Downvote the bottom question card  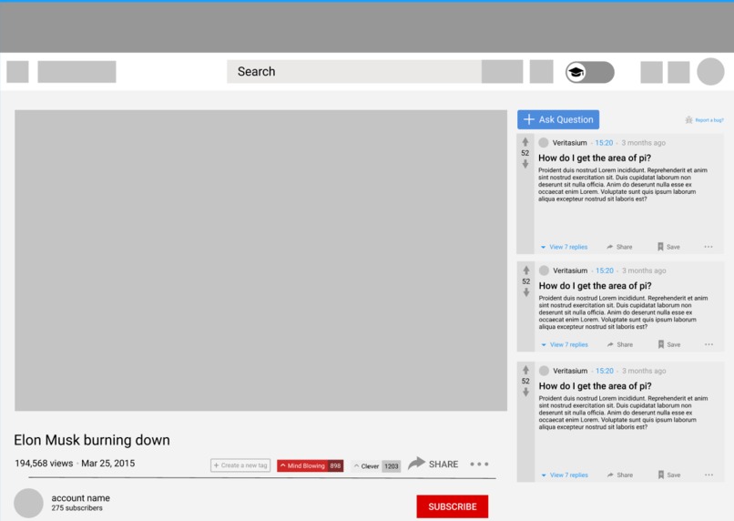525,392
